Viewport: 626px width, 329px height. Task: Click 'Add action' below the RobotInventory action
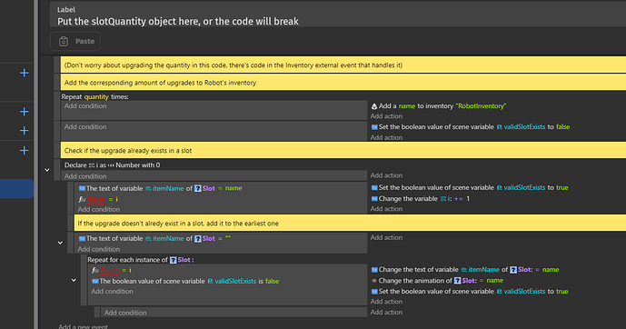click(x=386, y=116)
